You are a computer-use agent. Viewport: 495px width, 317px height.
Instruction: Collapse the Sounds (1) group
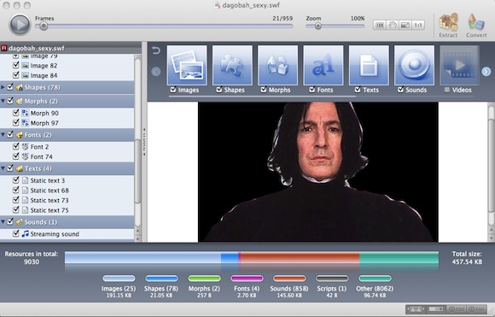coord(3,222)
